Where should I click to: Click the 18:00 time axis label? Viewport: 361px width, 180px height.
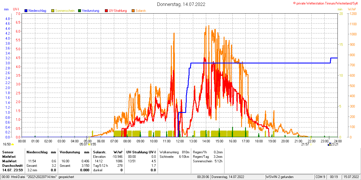[x=259, y=141]
